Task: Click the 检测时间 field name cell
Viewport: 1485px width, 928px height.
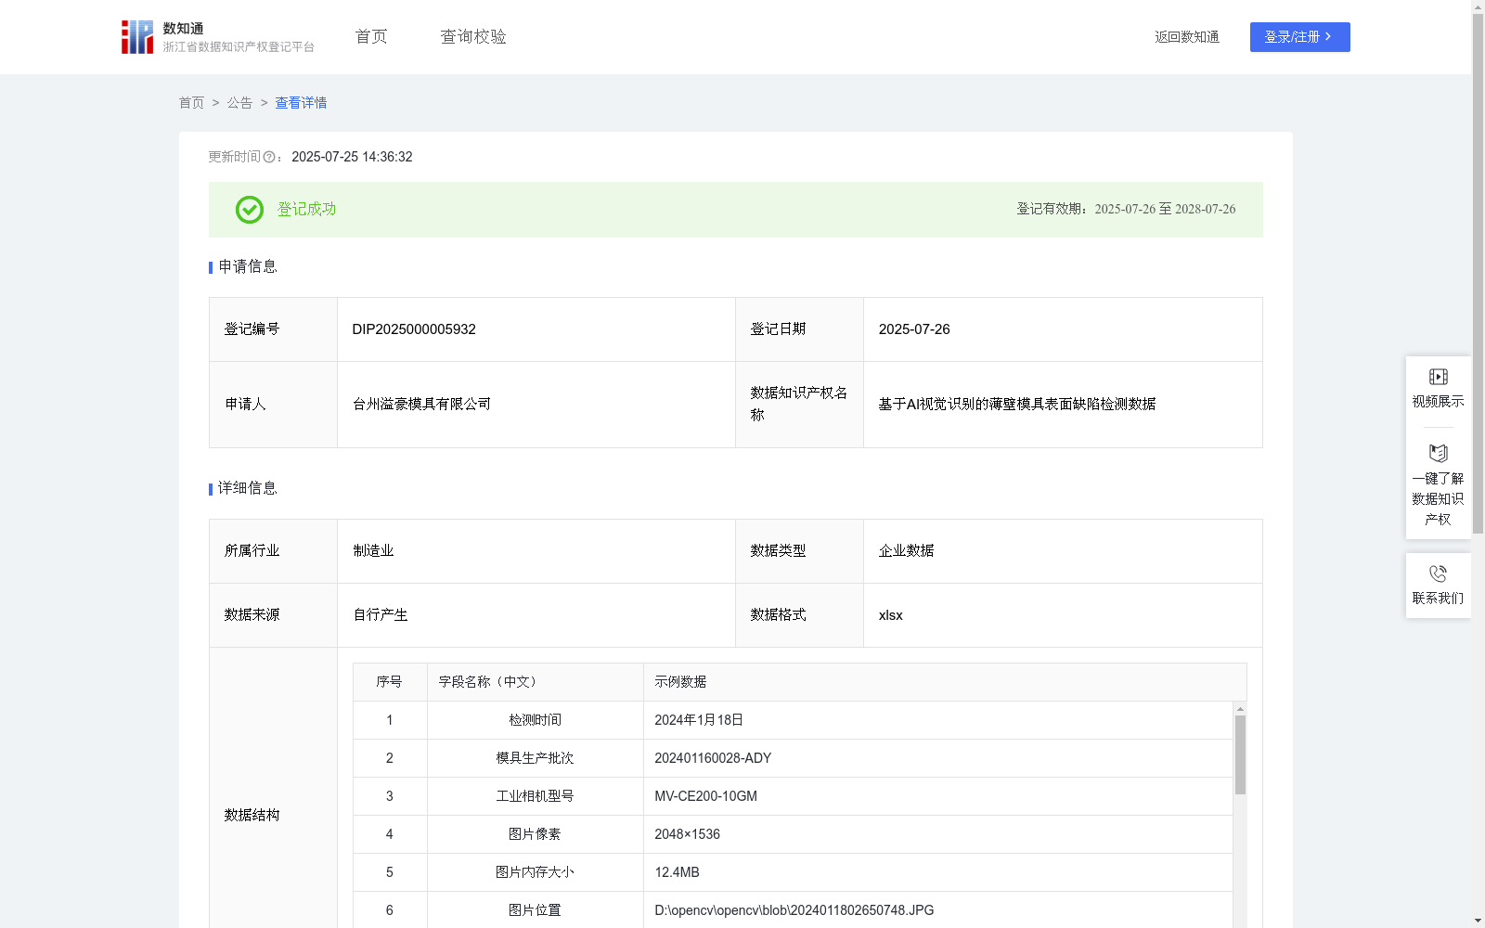Action: [x=535, y=720]
